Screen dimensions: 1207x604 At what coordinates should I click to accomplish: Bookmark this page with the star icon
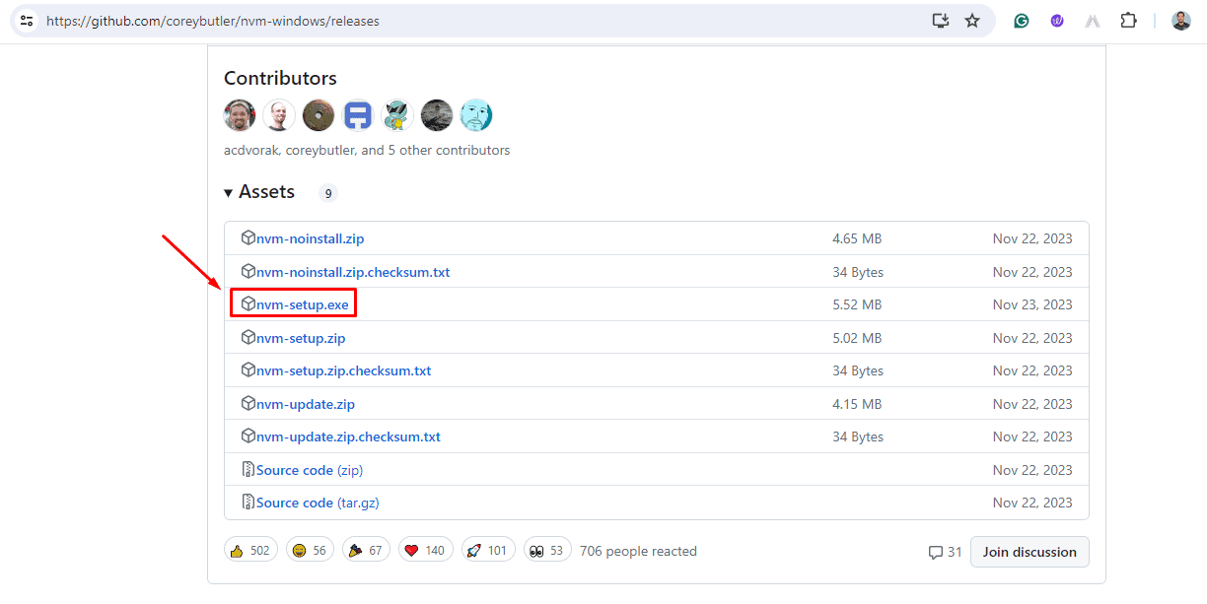click(972, 21)
